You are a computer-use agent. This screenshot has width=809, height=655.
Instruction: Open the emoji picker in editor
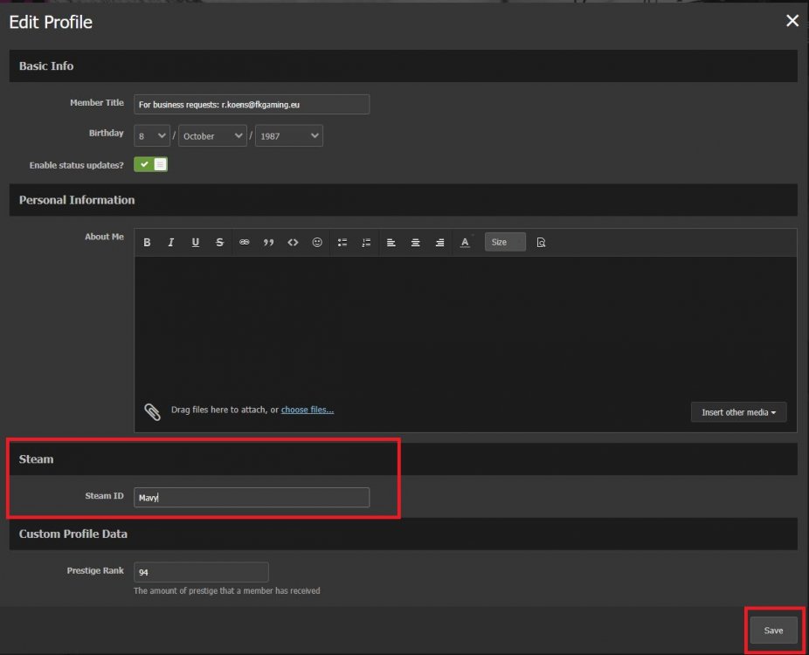tap(317, 243)
